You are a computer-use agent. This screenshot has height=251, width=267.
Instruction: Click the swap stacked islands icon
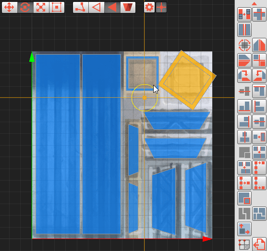pos(244,14)
